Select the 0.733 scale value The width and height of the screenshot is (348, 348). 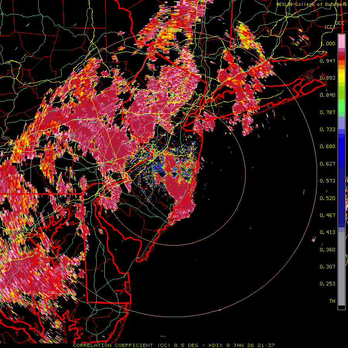point(328,130)
